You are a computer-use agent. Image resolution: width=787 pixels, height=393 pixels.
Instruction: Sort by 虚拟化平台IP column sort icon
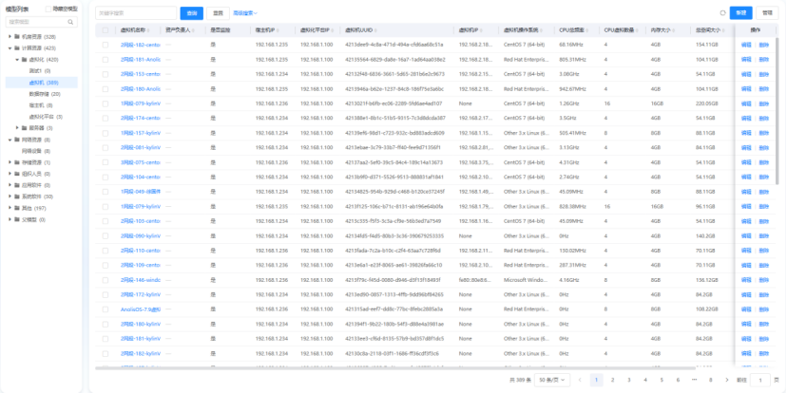333,30
